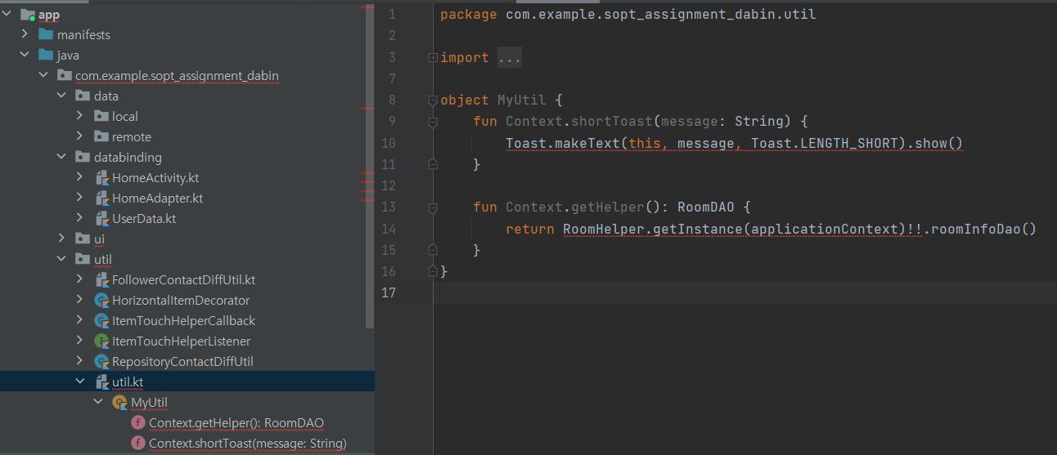This screenshot has height=455, width=1057.
Task: Click the databinding package folder icon
Action: [x=83, y=157]
